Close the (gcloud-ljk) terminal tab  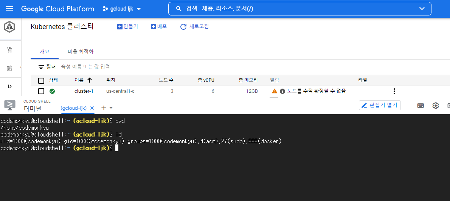92,108
